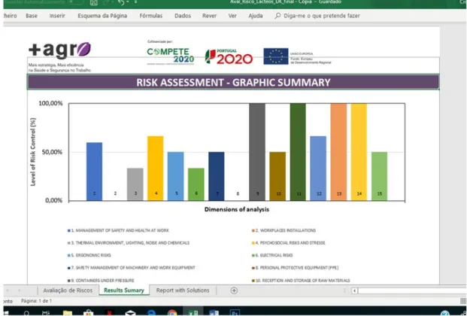Open the 'Report with Solutions' sheet tab
This screenshot has width=467, height=316.
[183, 290]
